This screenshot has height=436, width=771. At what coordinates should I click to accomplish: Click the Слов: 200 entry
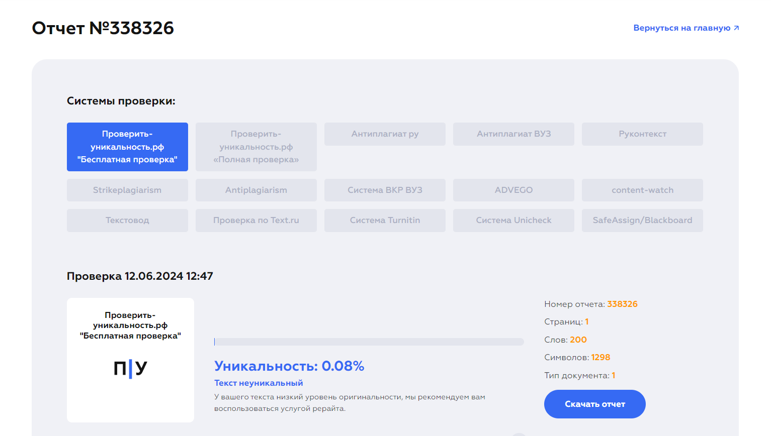coord(565,340)
